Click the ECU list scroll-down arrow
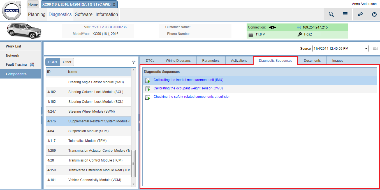The height and width of the screenshot is (190, 380). point(134,184)
